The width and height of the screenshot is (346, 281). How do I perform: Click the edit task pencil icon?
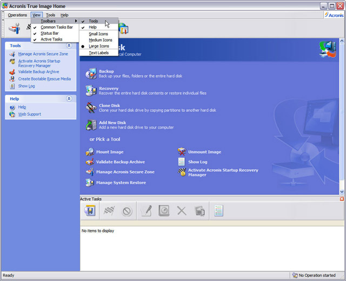147,211
